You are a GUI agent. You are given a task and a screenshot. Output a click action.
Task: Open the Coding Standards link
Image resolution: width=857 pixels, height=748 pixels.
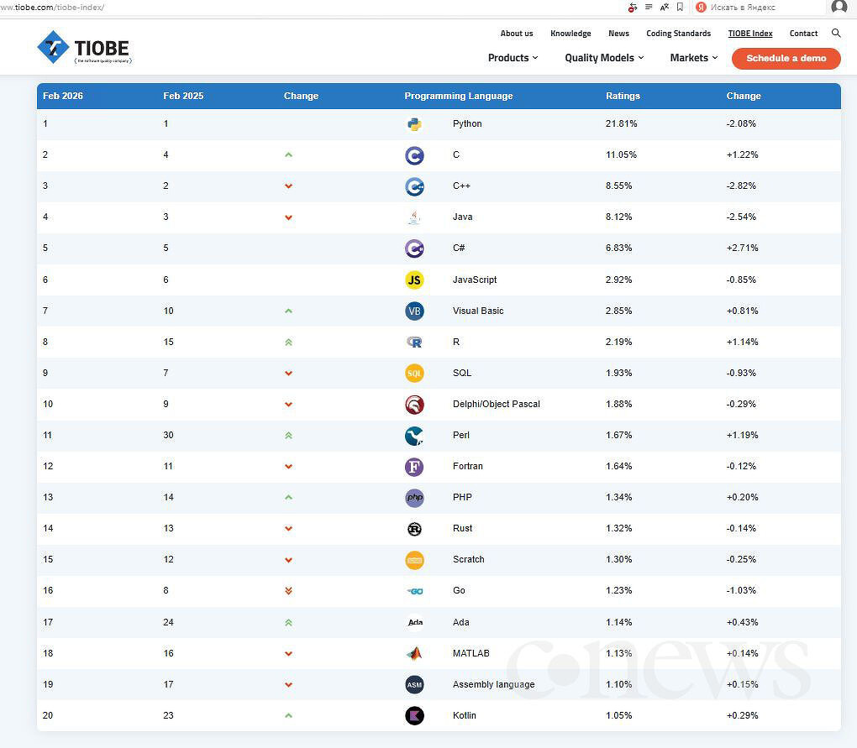click(x=678, y=34)
